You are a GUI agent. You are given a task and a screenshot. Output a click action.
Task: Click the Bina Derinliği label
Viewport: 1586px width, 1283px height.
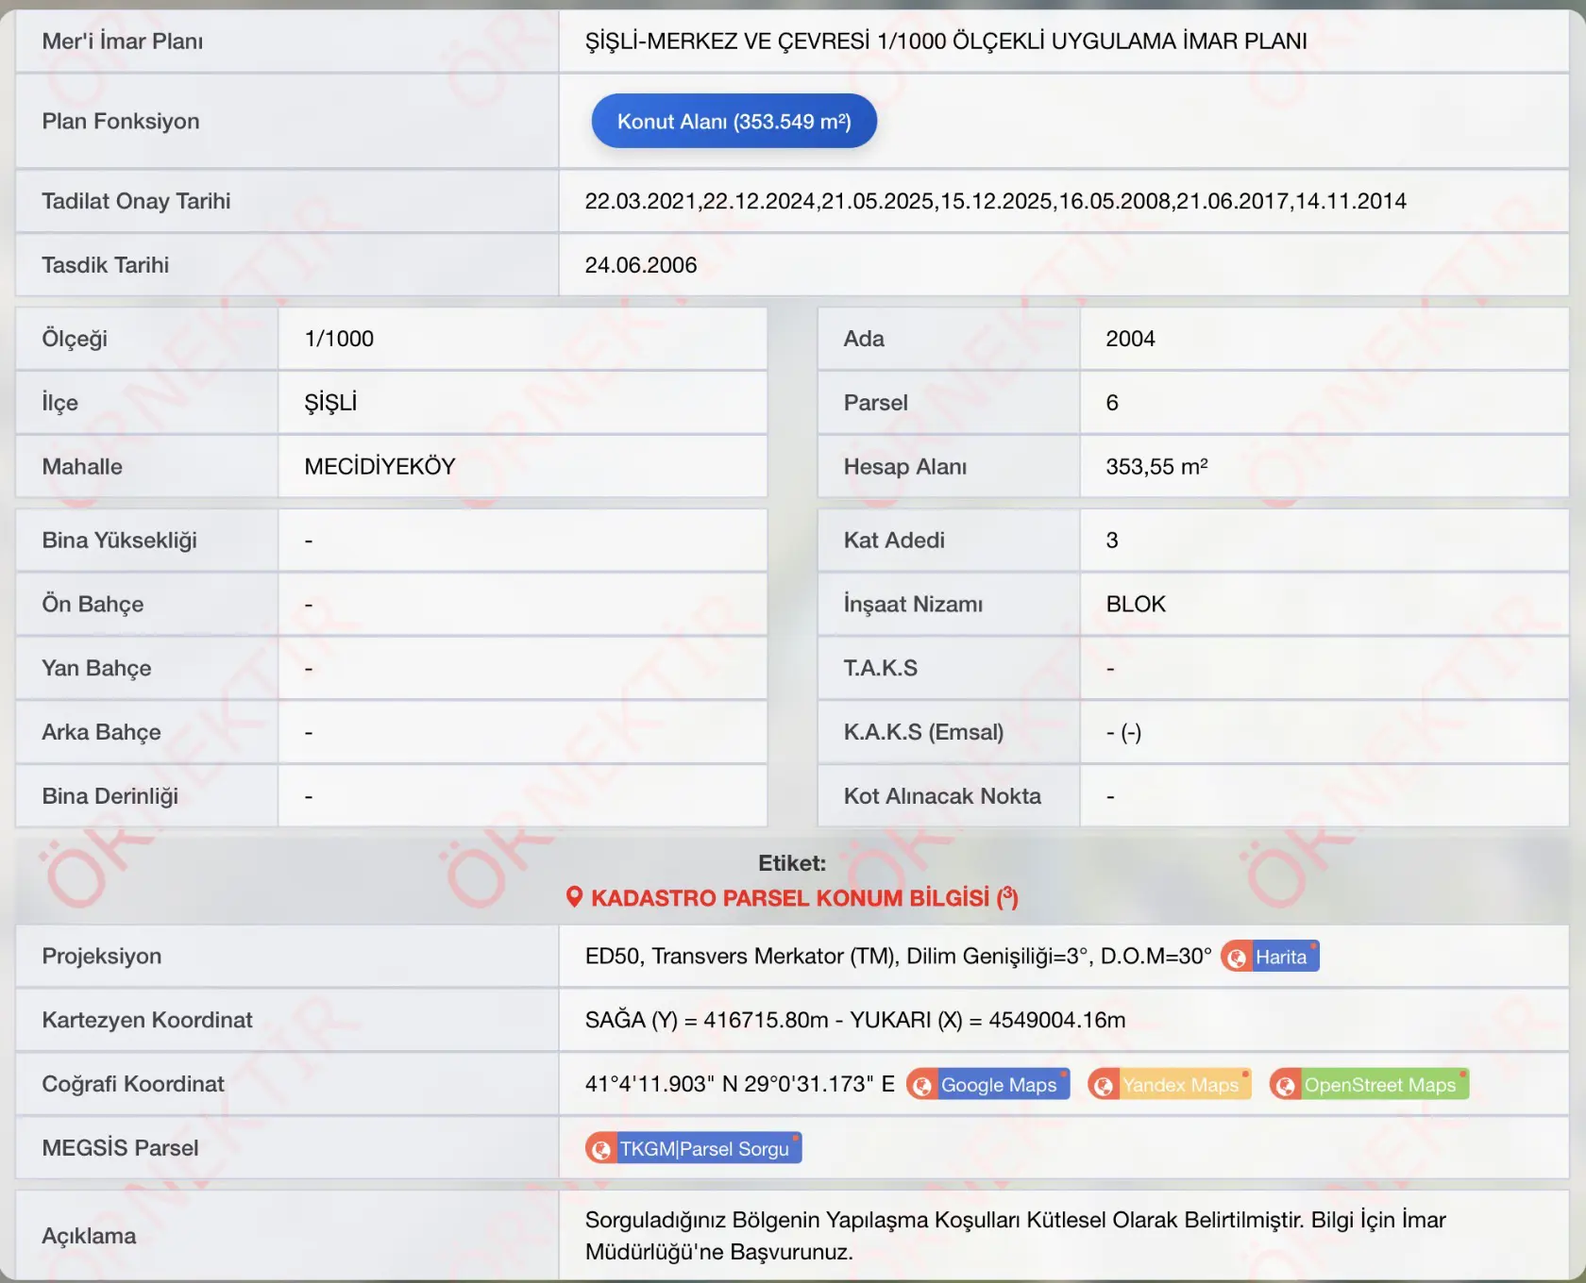click(x=110, y=796)
